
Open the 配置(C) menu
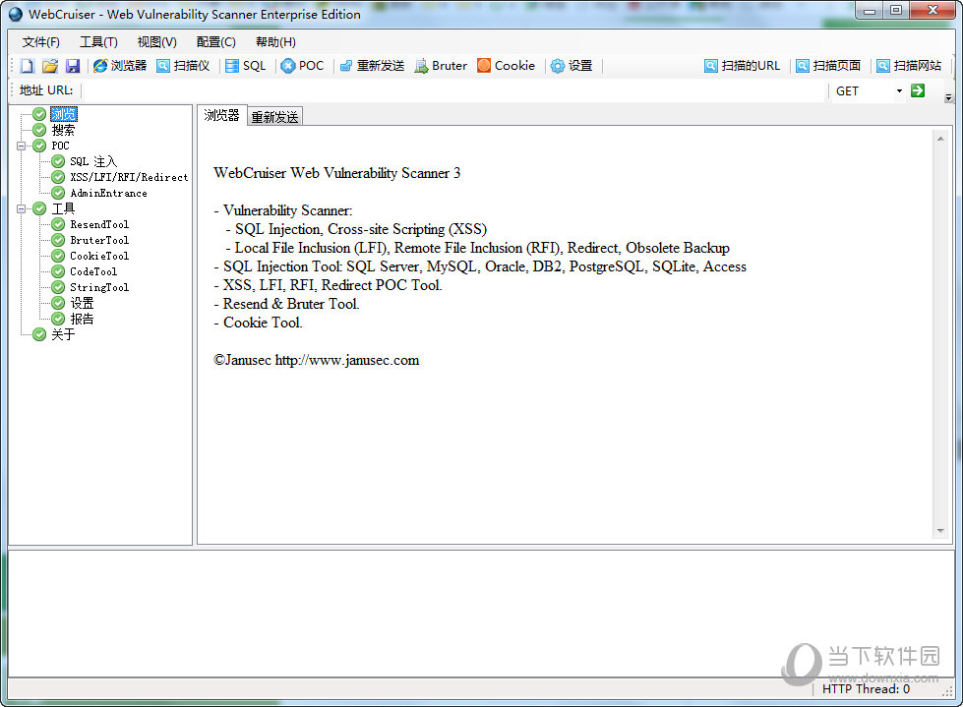[216, 41]
